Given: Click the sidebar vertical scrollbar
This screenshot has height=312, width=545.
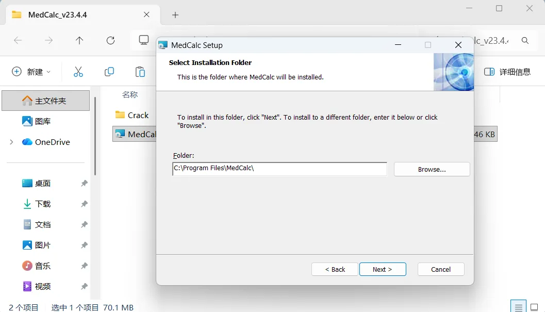Looking at the screenshot, I should click(95, 136).
